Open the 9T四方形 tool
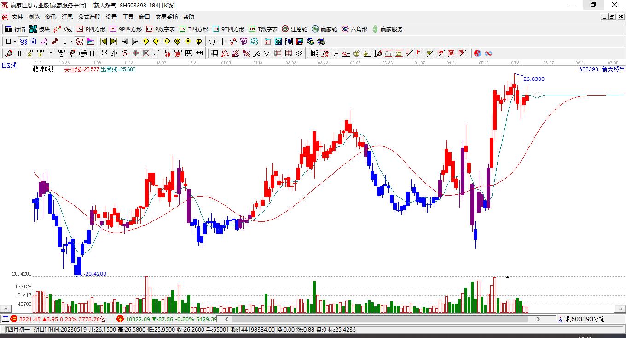 pos(228,29)
